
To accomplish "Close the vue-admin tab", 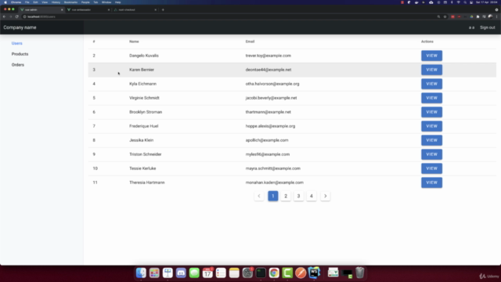I will pyautogui.click(x=62, y=10).
